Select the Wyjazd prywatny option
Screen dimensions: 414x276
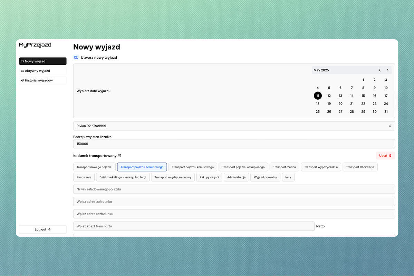[265, 177]
